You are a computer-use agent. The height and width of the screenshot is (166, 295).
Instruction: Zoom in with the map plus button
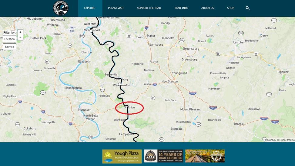[x=20, y=32]
